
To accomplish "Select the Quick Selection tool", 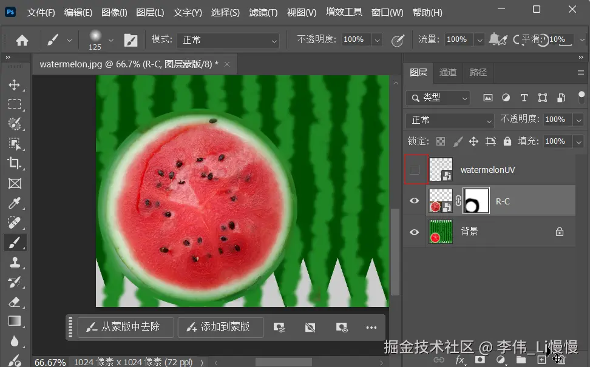I will (x=15, y=124).
